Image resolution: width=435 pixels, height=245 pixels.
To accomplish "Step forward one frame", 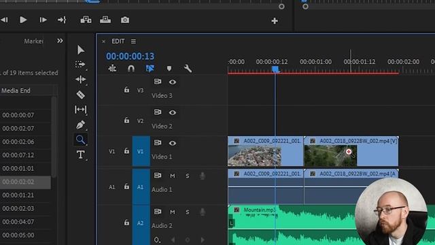I will pos(43,20).
